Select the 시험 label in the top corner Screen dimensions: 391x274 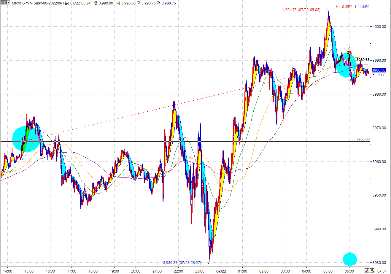[4, 3]
